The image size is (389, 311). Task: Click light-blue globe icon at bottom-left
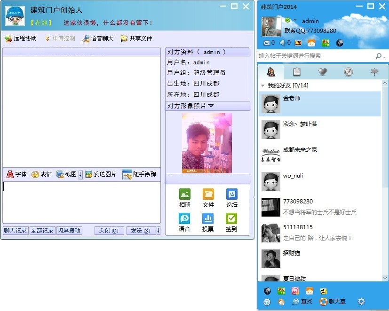coord(267,302)
